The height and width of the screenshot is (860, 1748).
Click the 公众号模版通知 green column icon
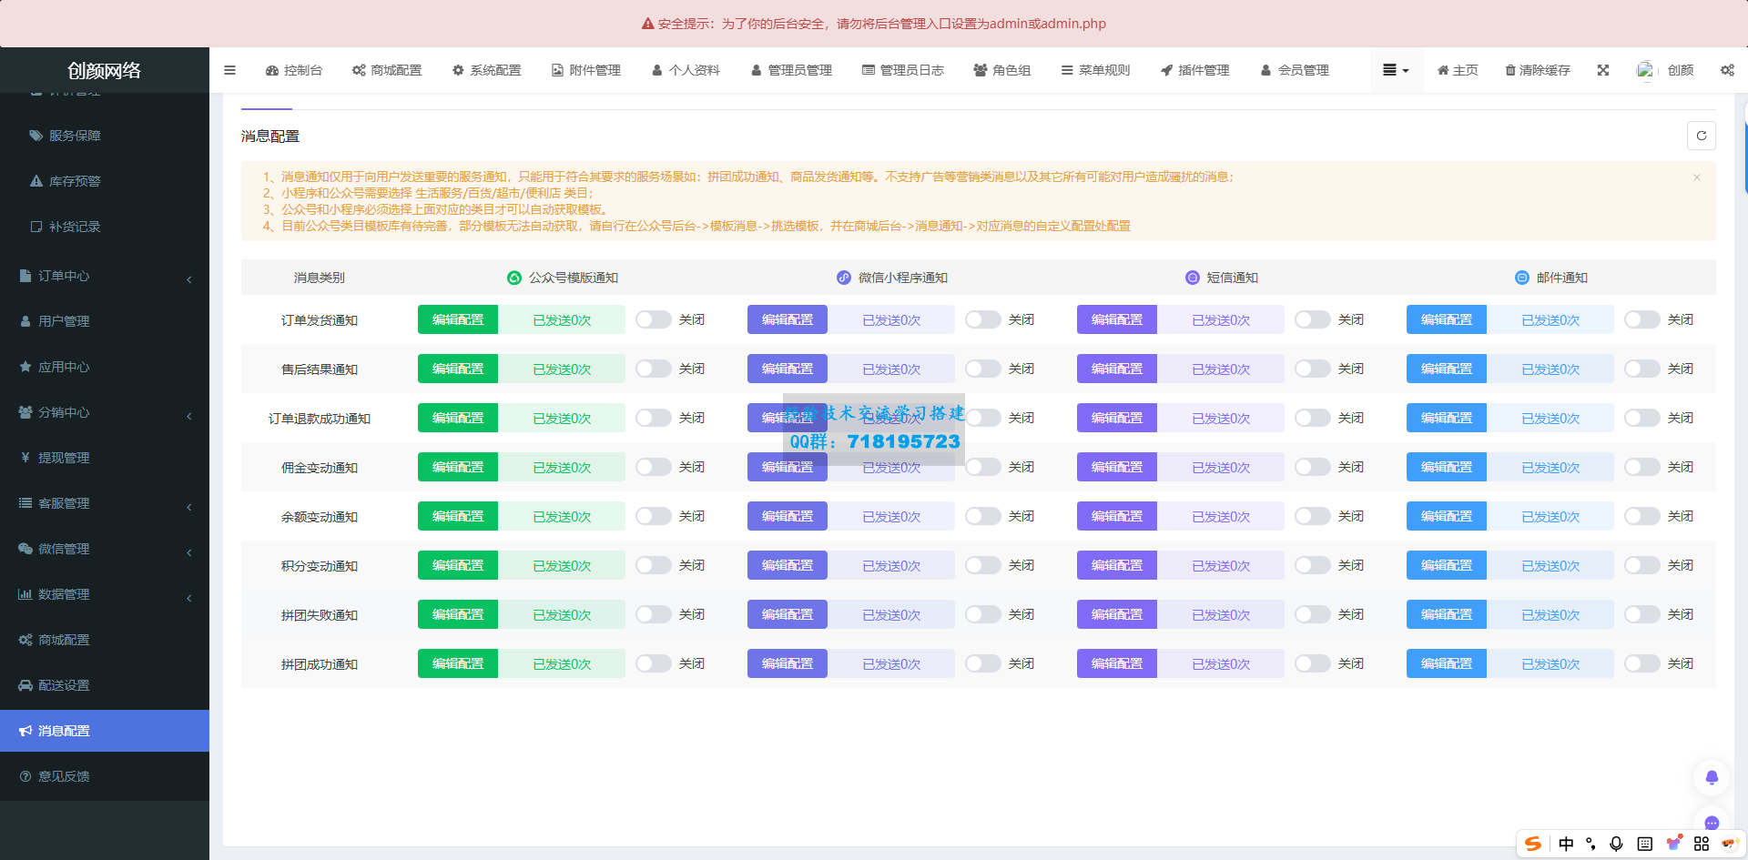[x=514, y=278]
